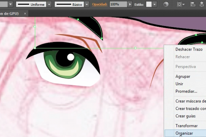Select Crear guías in context menu
This screenshot has width=206, height=137.
point(185,116)
